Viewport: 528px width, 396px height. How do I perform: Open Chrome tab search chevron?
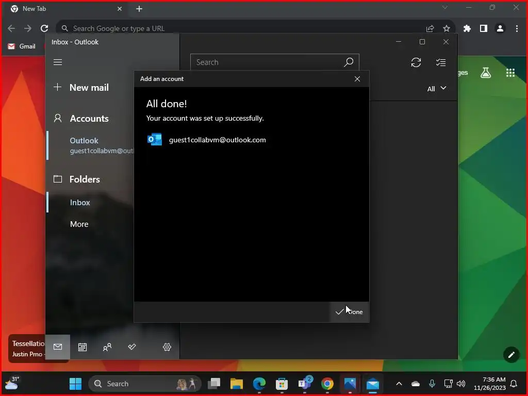445,7
